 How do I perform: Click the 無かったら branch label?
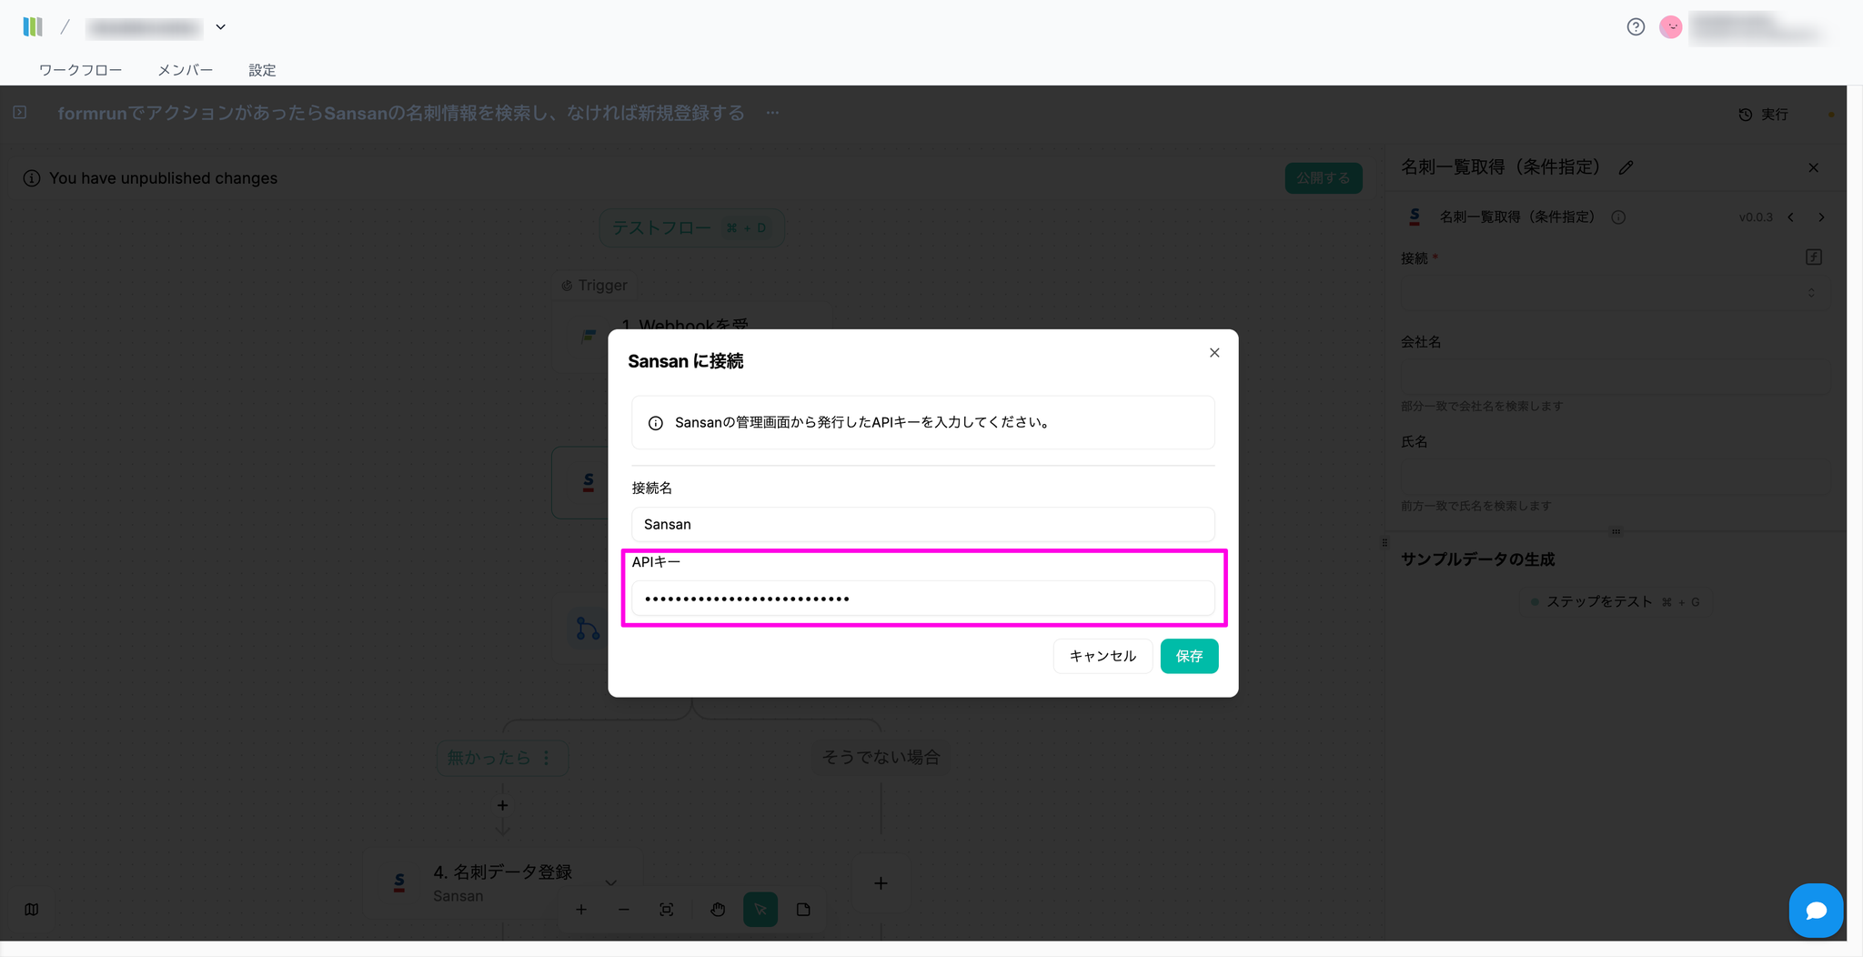click(x=488, y=758)
